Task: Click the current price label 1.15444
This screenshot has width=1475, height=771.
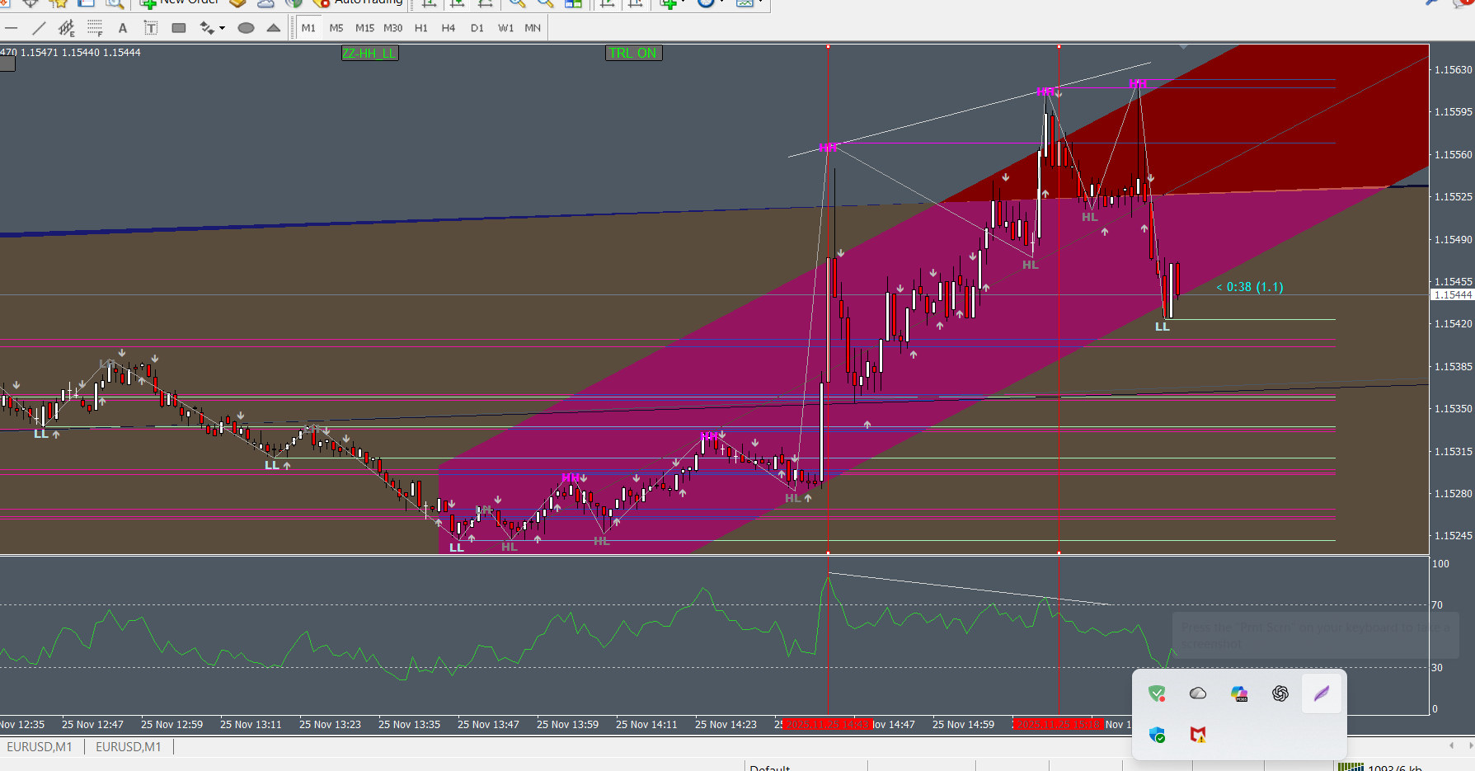Action: (1453, 295)
